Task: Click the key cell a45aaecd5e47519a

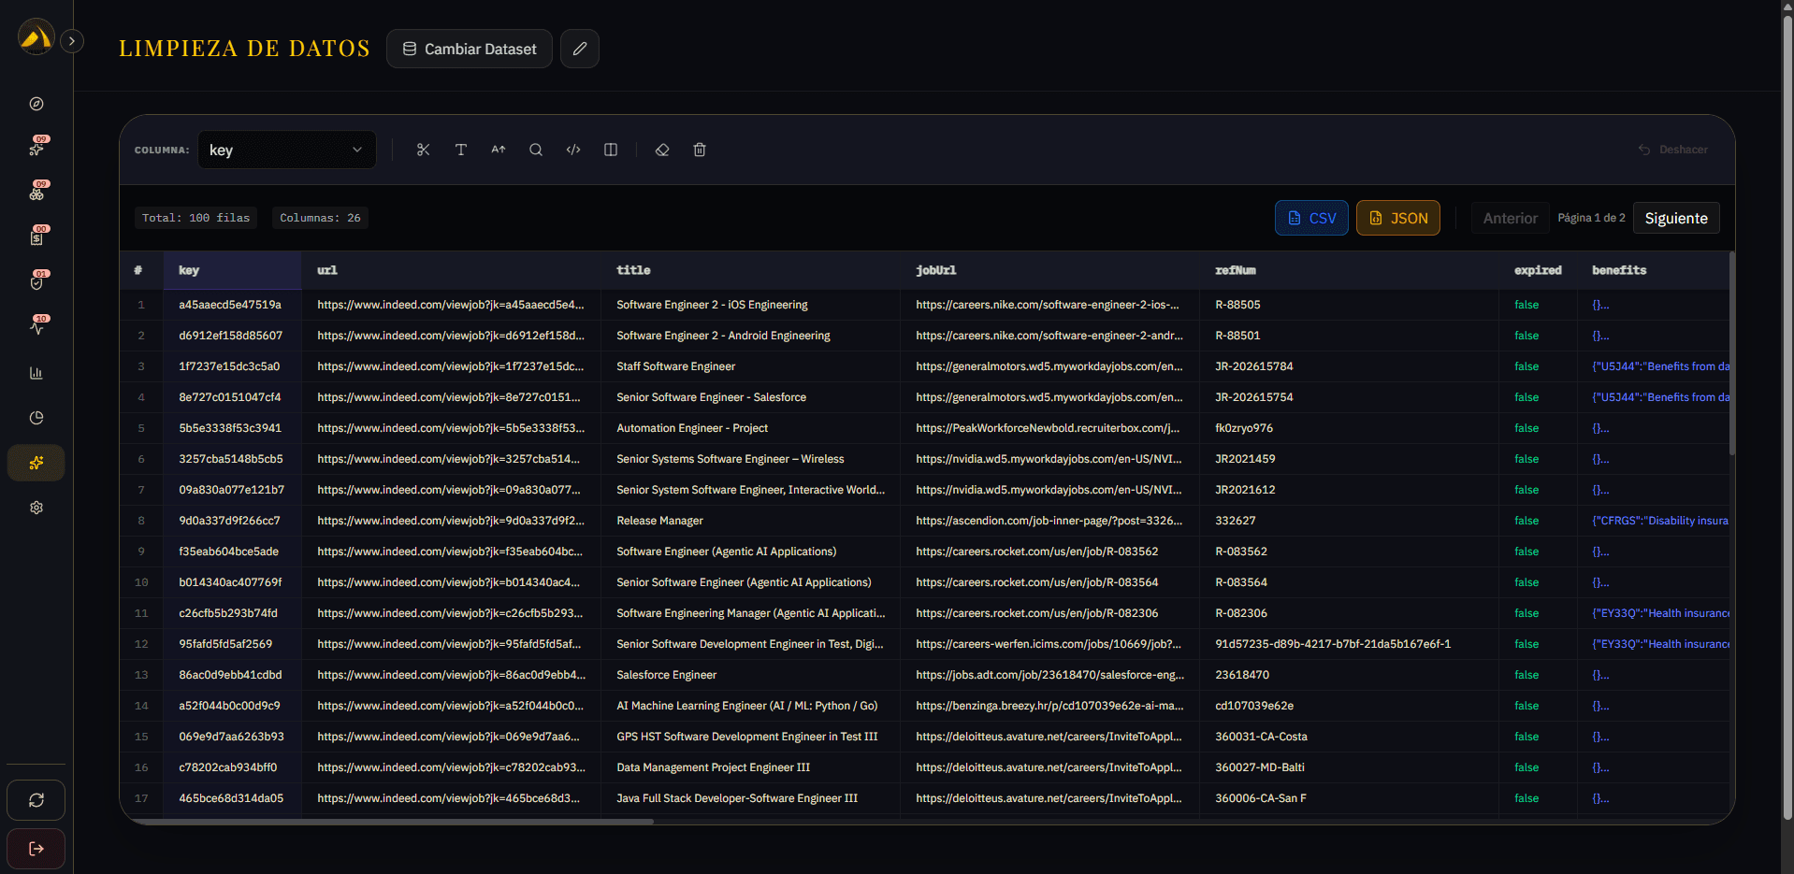Action: [230, 305]
